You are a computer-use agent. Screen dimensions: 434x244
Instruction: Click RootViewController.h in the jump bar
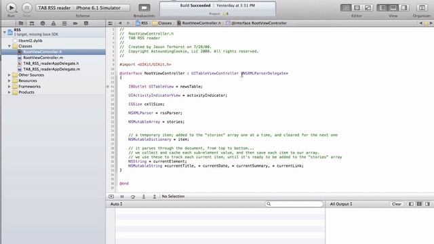click(199, 23)
